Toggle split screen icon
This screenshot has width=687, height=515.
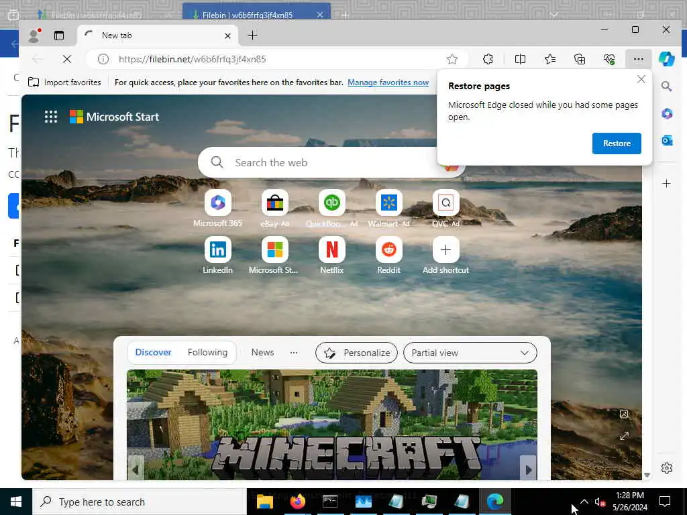click(x=520, y=59)
